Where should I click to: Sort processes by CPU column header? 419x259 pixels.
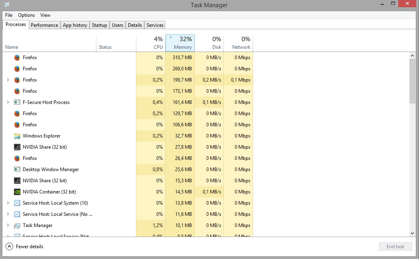coord(151,43)
